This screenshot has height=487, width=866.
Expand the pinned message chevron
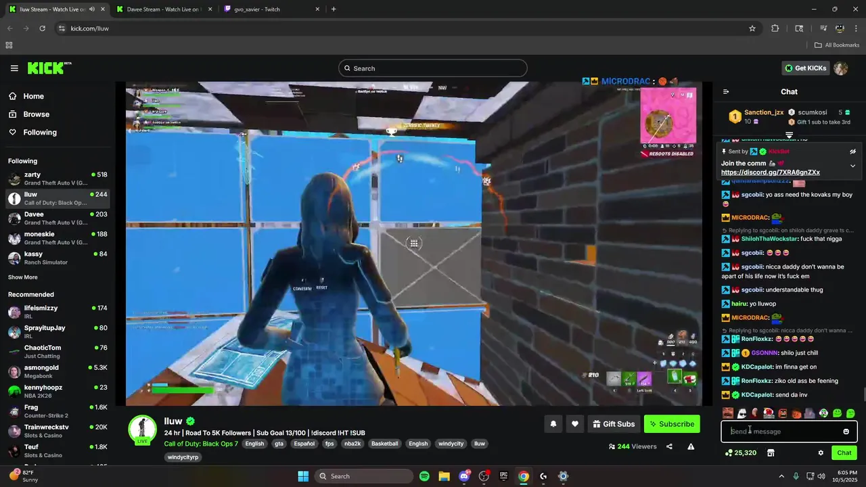pos(852,166)
